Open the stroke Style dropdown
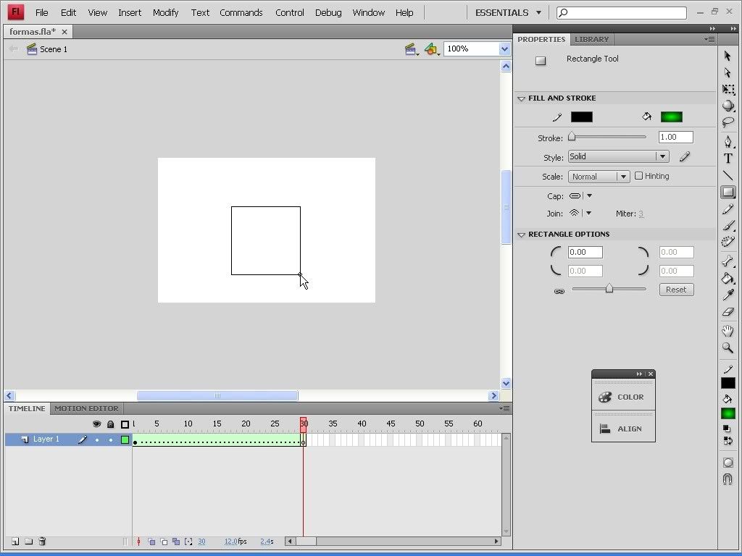The height and width of the screenshot is (556, 742). click(618, 156)
